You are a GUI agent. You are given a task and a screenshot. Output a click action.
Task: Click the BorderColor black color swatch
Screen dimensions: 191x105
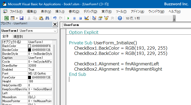(29, 50)
